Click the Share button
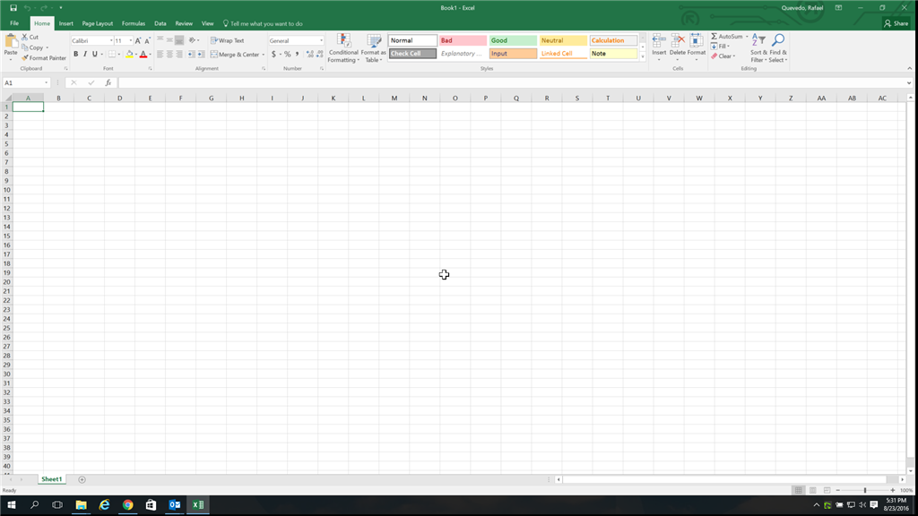 click(896, 23)
